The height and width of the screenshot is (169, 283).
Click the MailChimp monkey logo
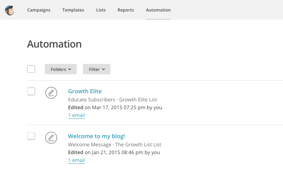tap(9, 10)
